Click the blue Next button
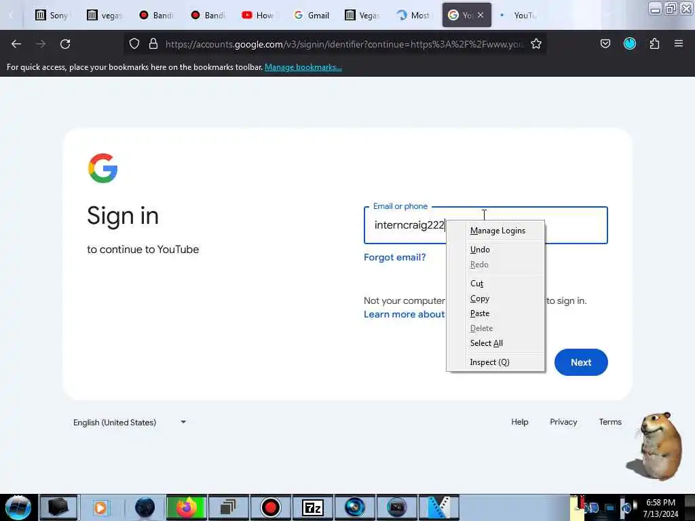The image size is (695, 521). (581, 362)
